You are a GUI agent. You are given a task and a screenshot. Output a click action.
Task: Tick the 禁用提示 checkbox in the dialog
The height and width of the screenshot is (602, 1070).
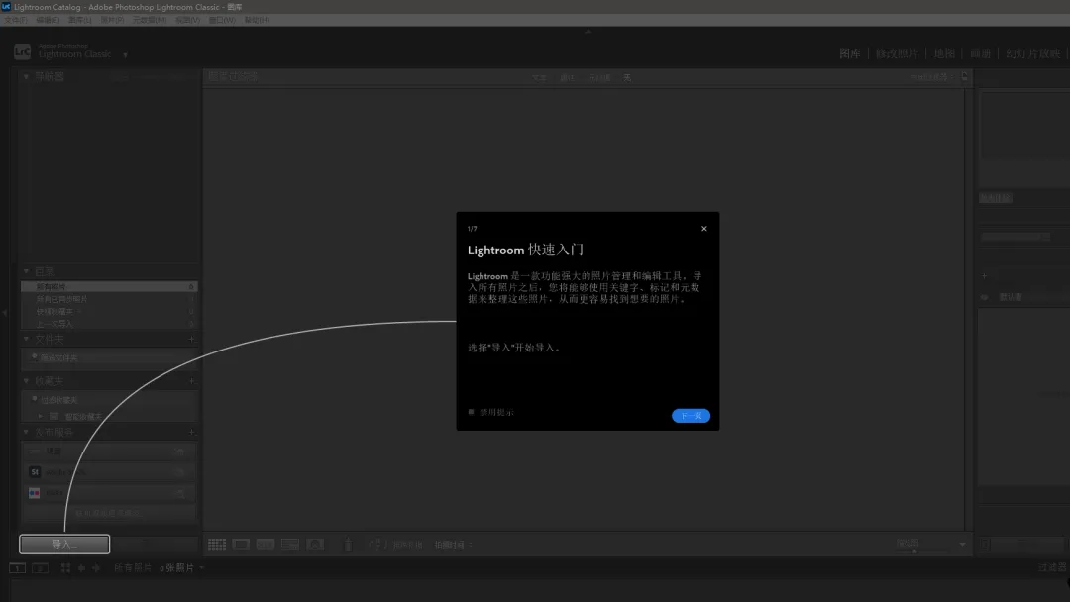(471, 412)
